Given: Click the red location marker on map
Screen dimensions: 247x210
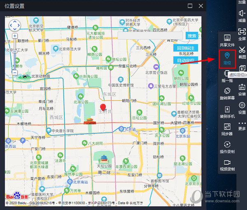Looking at the screenshot, I should pos(103,107).
